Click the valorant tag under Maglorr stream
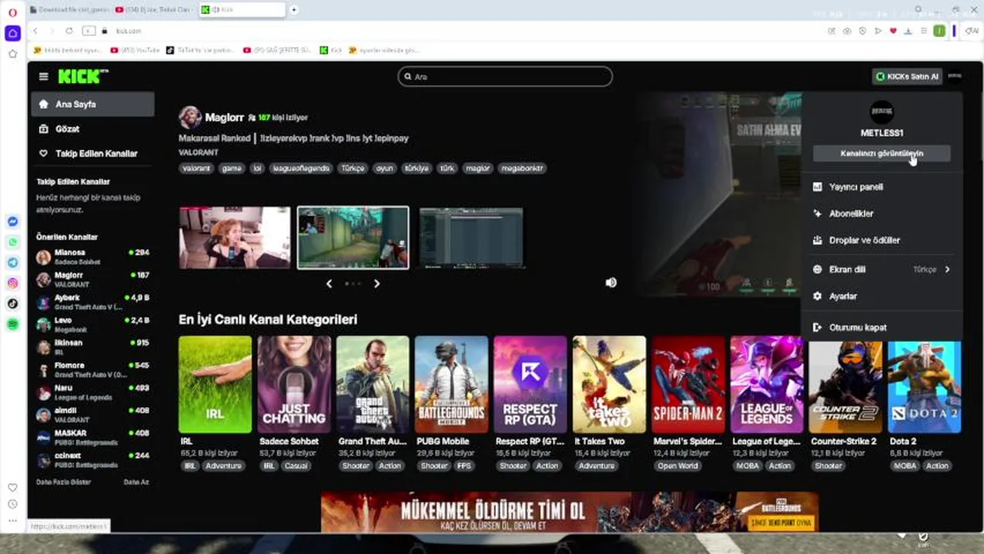 [196, 168]
